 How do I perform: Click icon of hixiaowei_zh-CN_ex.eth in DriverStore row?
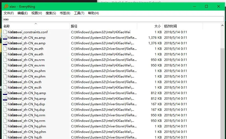[5, 49]
